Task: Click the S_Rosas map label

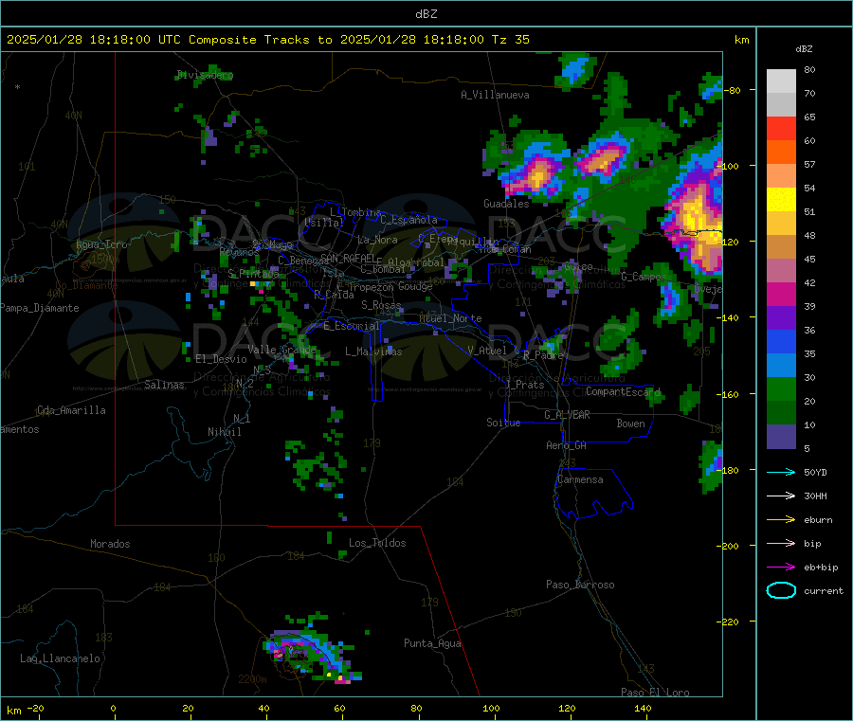Action: click(381, 305)
